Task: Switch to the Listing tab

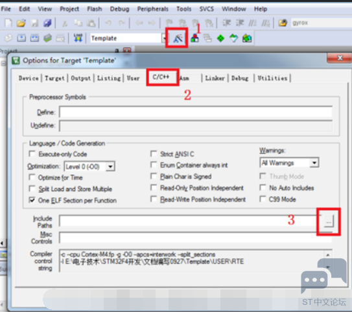Action: (109, 78)
